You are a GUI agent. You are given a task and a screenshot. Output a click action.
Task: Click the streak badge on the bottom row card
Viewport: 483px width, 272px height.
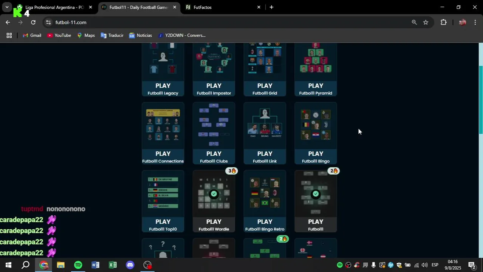point(282,239)
